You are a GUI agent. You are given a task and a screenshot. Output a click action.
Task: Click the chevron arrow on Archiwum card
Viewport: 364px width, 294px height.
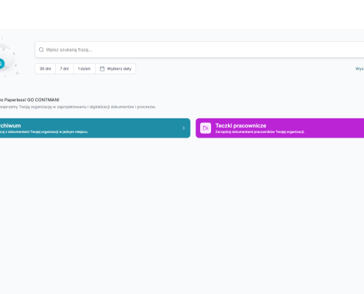[x=184, y=128]
